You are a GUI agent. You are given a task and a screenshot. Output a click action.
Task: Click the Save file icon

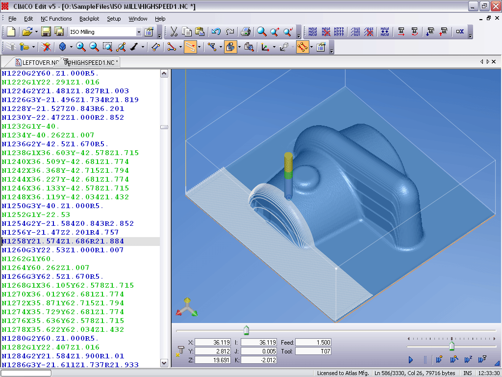tap(46, 32)
